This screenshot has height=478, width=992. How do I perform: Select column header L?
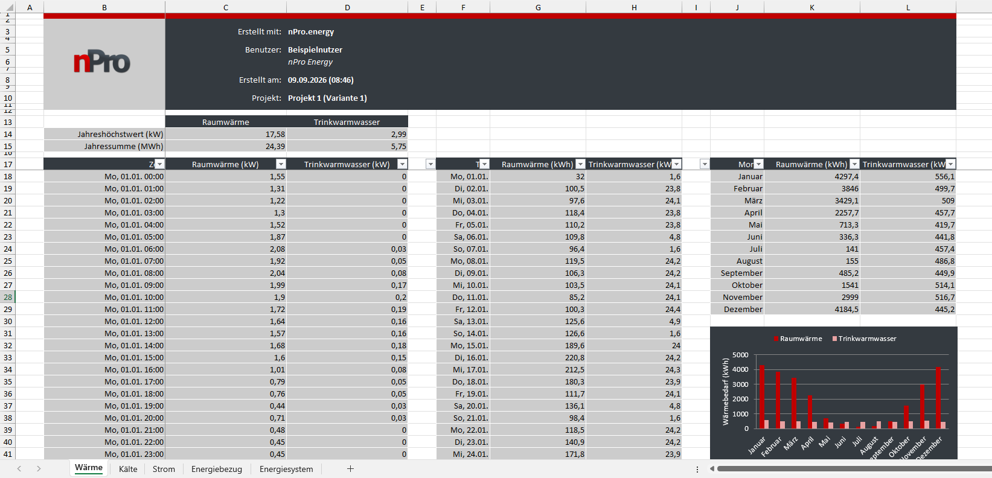tap(908, 7)
